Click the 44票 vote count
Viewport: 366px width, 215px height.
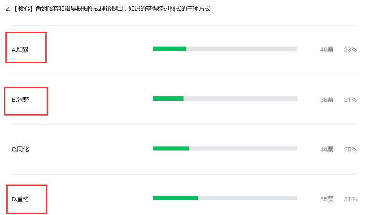[327, 149]
